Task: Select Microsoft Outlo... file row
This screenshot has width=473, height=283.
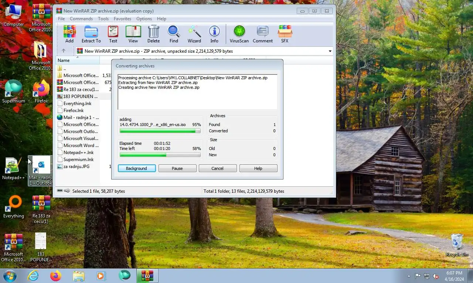Action: click(x=78, y=132)
